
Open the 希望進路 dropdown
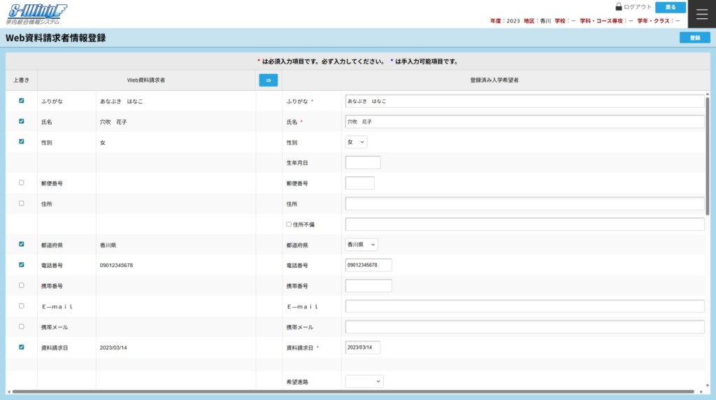point(364,381)
